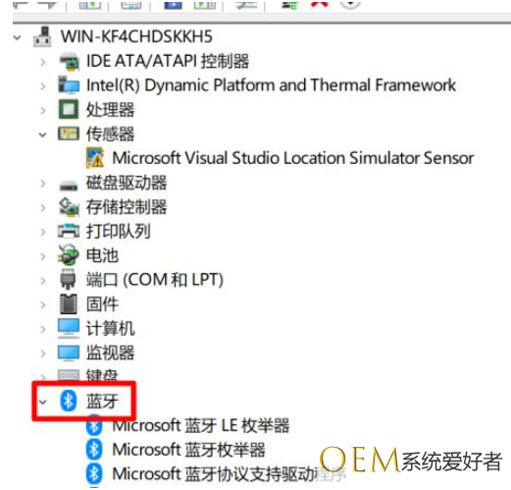511x490 pixels.
Task: Select the IDE ATA/ATAPI 控制器 device icon
Action: pos(69,62)
